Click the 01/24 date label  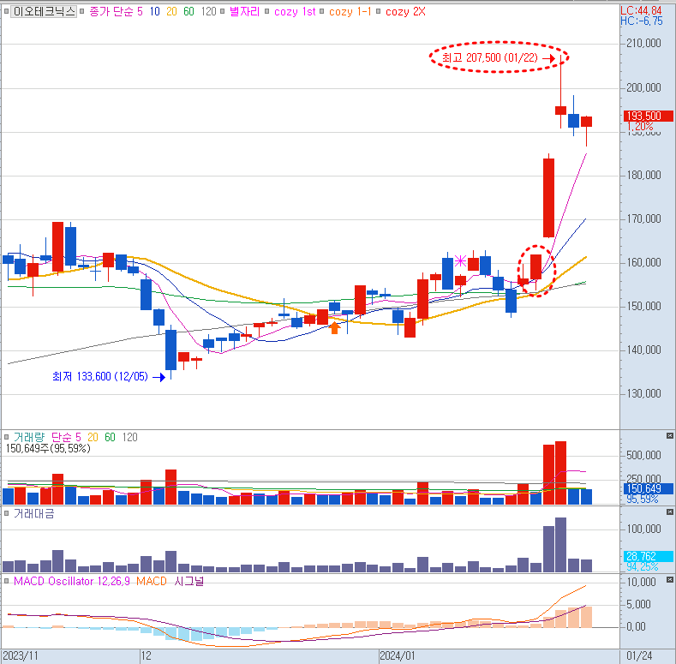click(x=639, y=656)
